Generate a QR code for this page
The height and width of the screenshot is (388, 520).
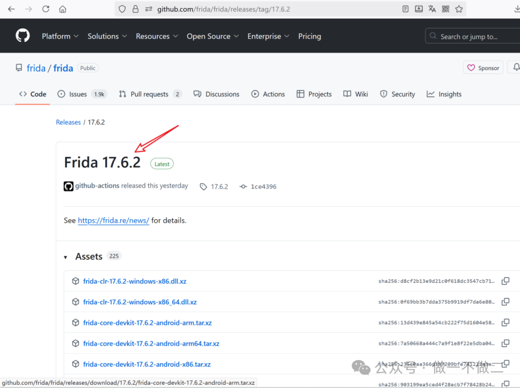(445, 9)
